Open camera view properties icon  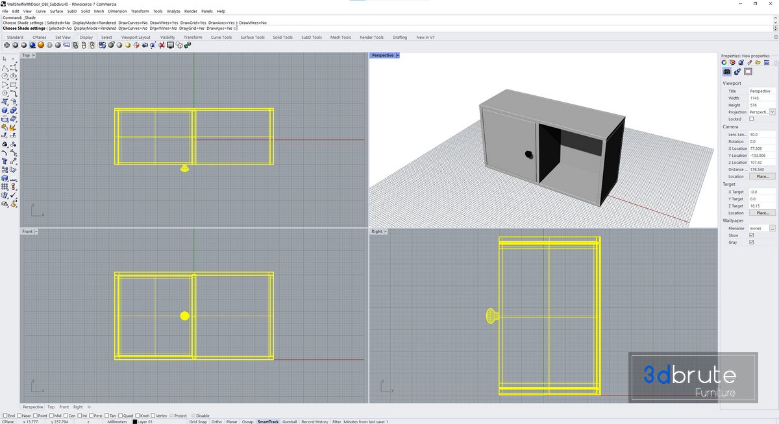727,71
